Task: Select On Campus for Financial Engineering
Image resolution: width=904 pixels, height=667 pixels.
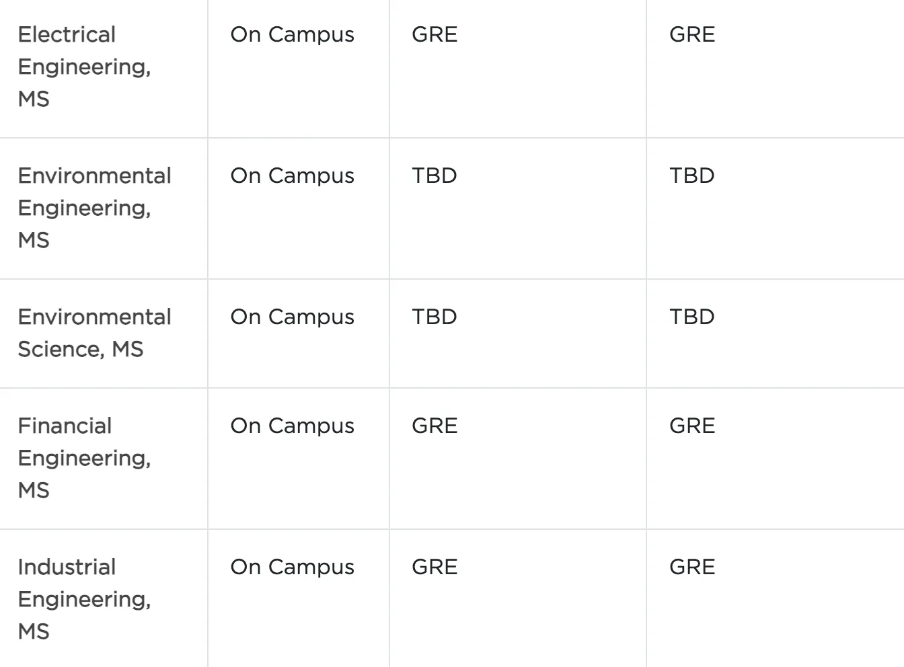Action: (x=292, y=426)
